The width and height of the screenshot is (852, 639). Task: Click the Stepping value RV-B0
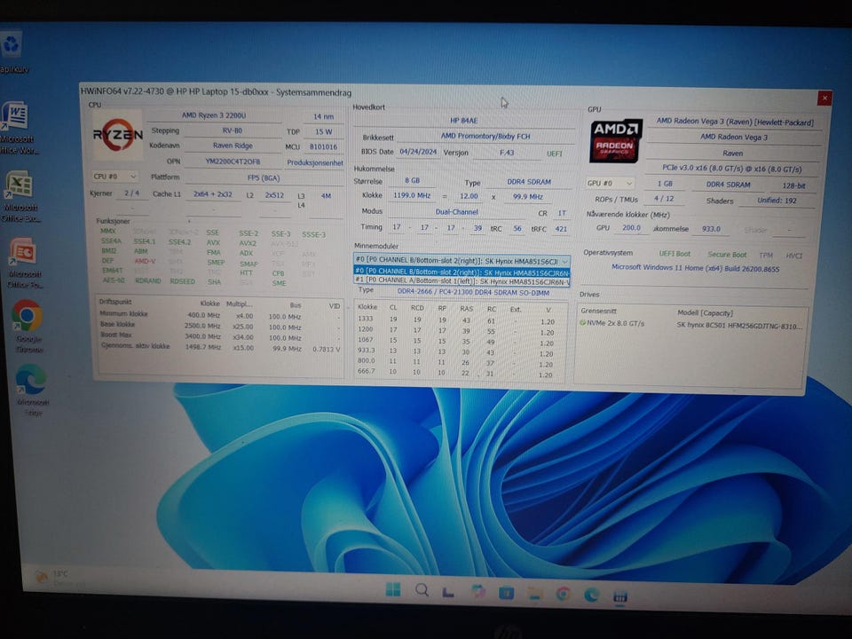pos(232,130)
